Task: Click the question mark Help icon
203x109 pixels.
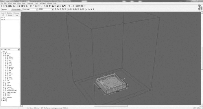Action: pyautogui.click(x=85, y=6)
